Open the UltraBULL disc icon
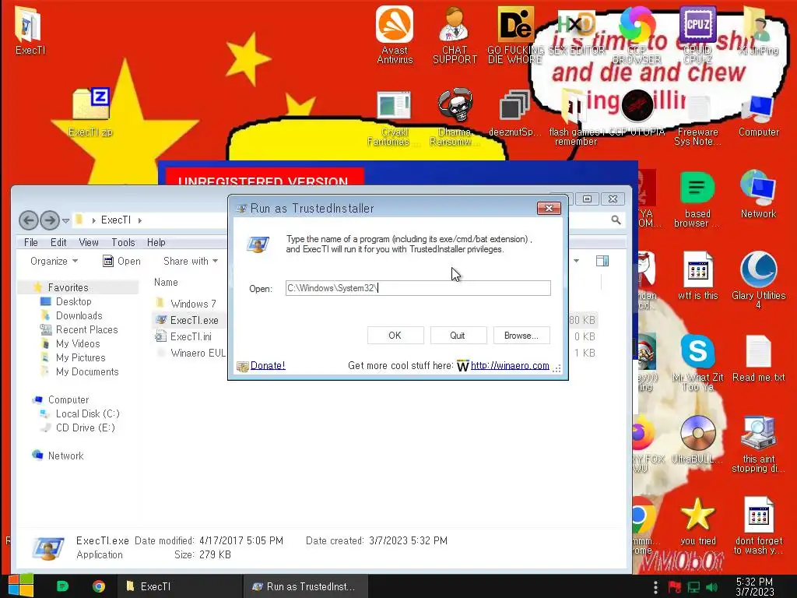Viewport: 797px width, 598px height. click(697, 439)
